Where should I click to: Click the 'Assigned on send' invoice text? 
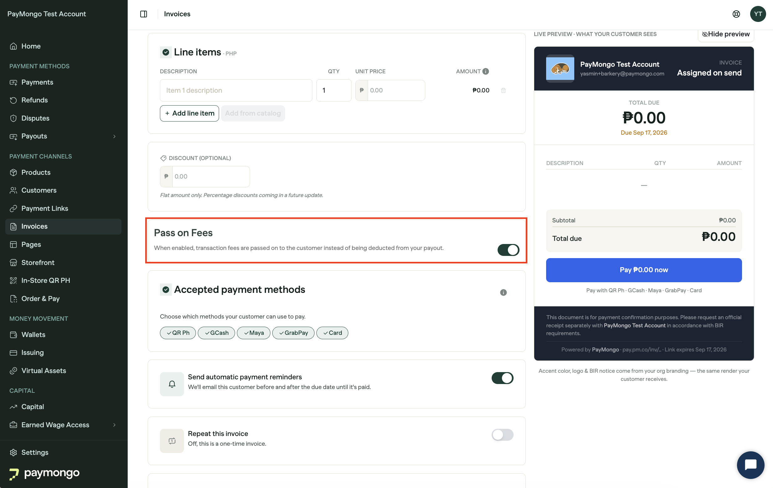709,73
